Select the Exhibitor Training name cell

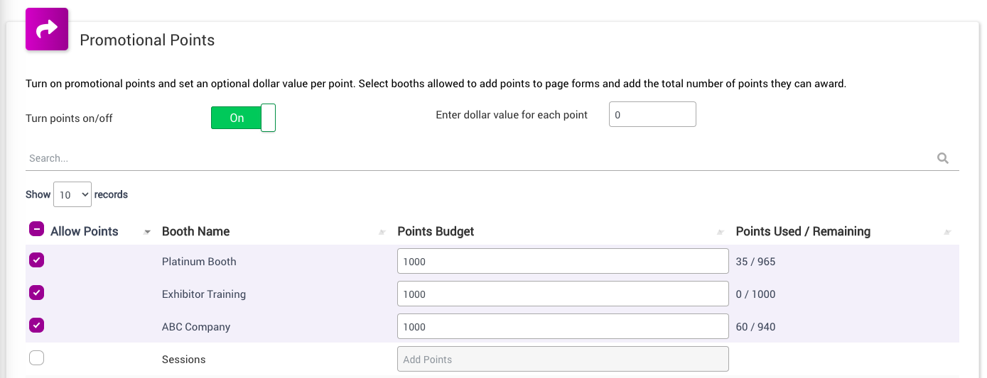204,294
